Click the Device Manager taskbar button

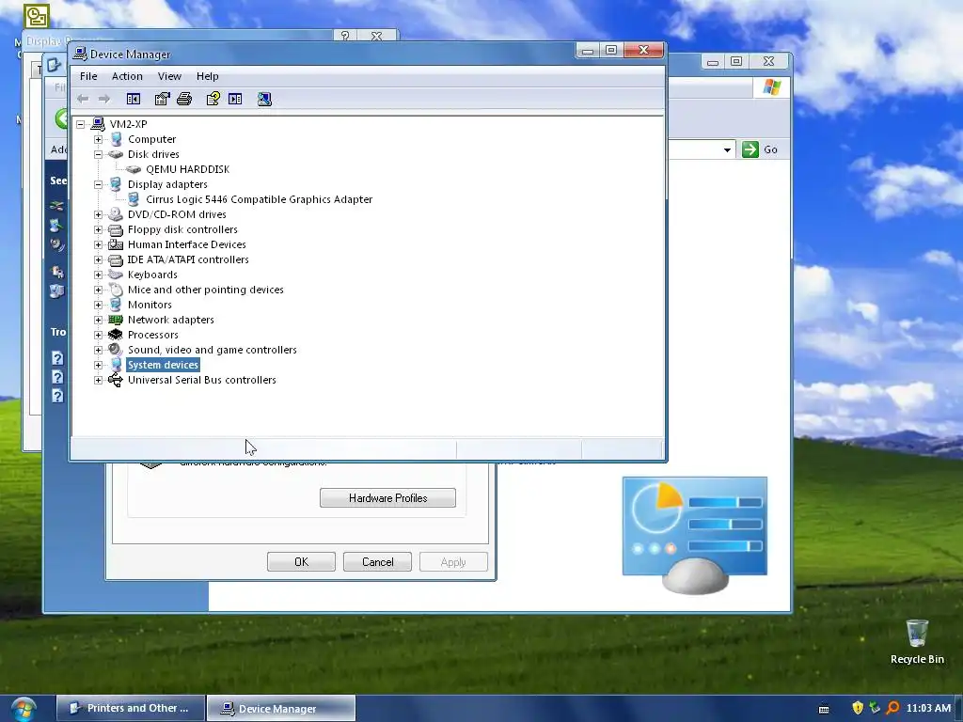(x=280, y=709)
